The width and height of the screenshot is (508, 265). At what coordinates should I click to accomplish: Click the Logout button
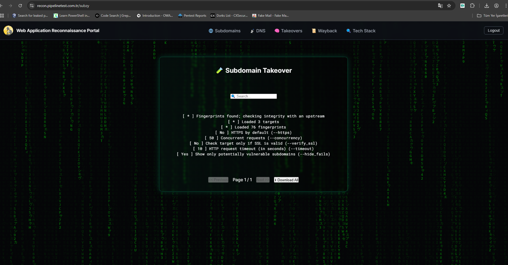[x=494, y=30]
